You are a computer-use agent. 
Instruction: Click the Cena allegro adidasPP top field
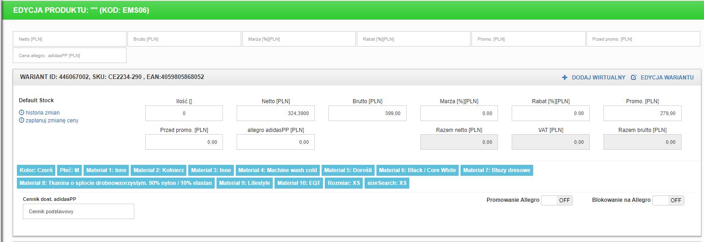pyautogui.click(x=69, y=56)
